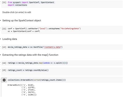This screenshot has height=97, width=123.
Task: Click the execution counter [24]
Action: (4, 63)
